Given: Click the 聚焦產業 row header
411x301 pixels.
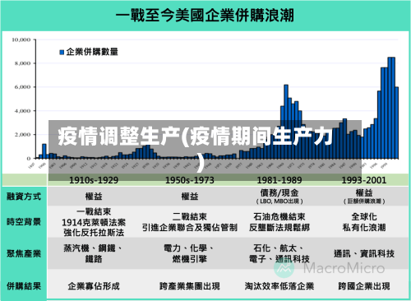Looking at the screenshot, I should (x=24, y=253).
